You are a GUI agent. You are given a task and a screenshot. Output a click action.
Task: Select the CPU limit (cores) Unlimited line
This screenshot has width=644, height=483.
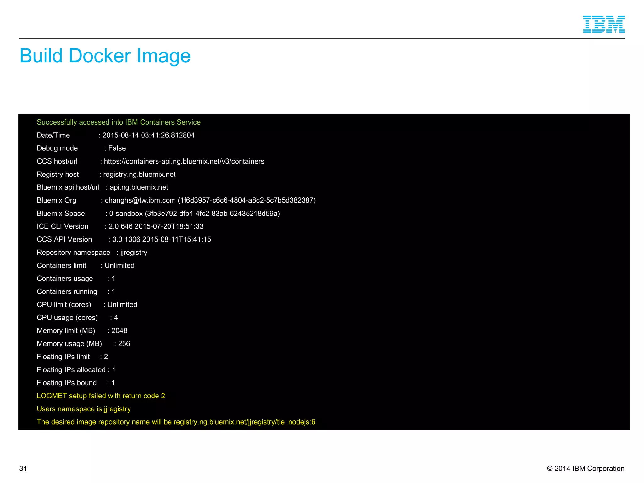tap(87, 305)
